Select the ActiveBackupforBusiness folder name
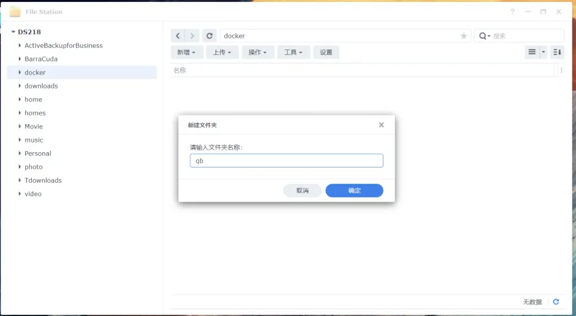Viewport: 576px width, 316px height. click(64, 45)
